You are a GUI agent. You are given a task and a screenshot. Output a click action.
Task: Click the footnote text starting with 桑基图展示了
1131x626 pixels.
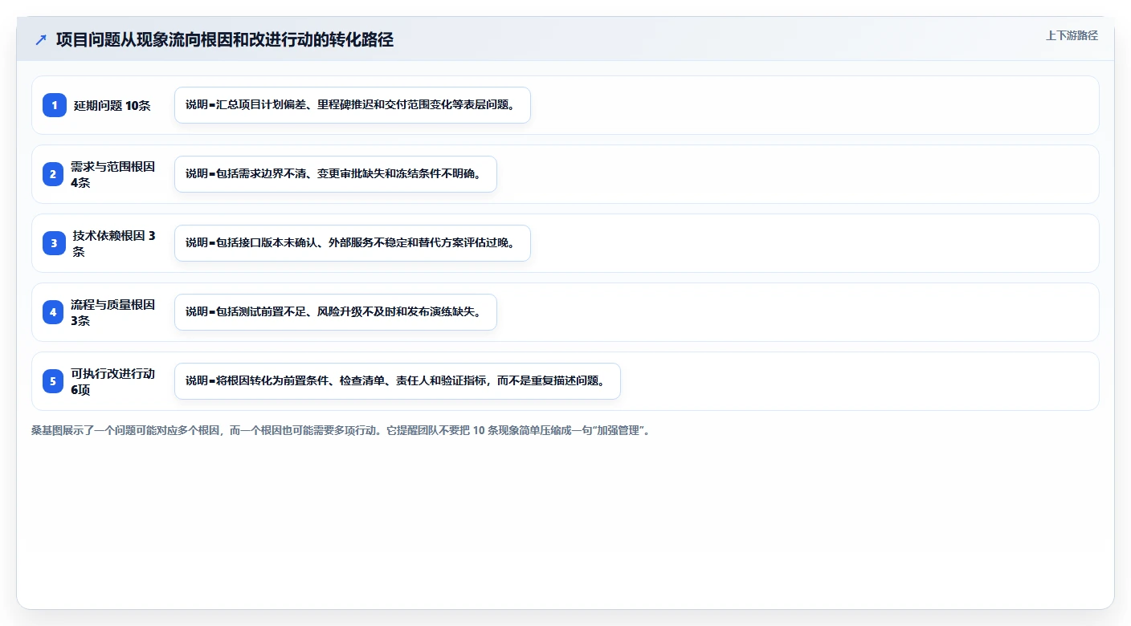coord(340,431)
